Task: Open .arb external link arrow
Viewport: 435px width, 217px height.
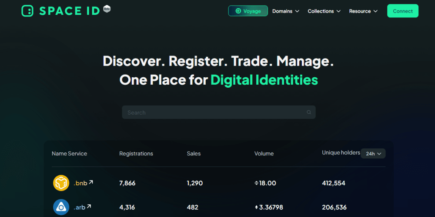Action: (x=89, y=207)
